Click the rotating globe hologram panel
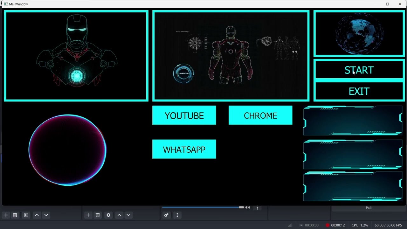 pos(359,34)
